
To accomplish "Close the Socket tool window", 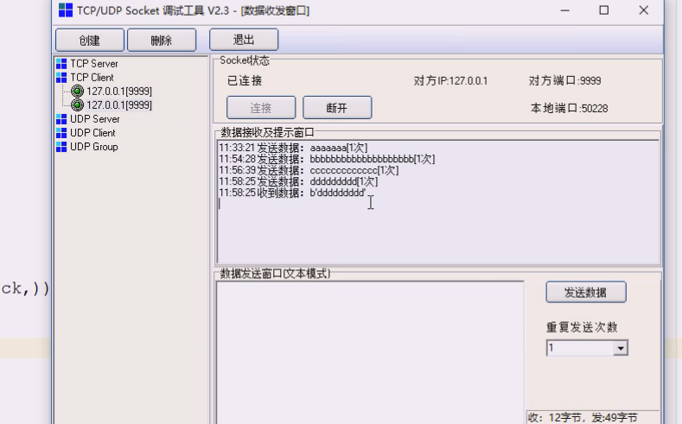I will (x=644, y=10).
